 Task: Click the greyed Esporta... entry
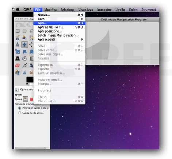(x=60, y=69)
